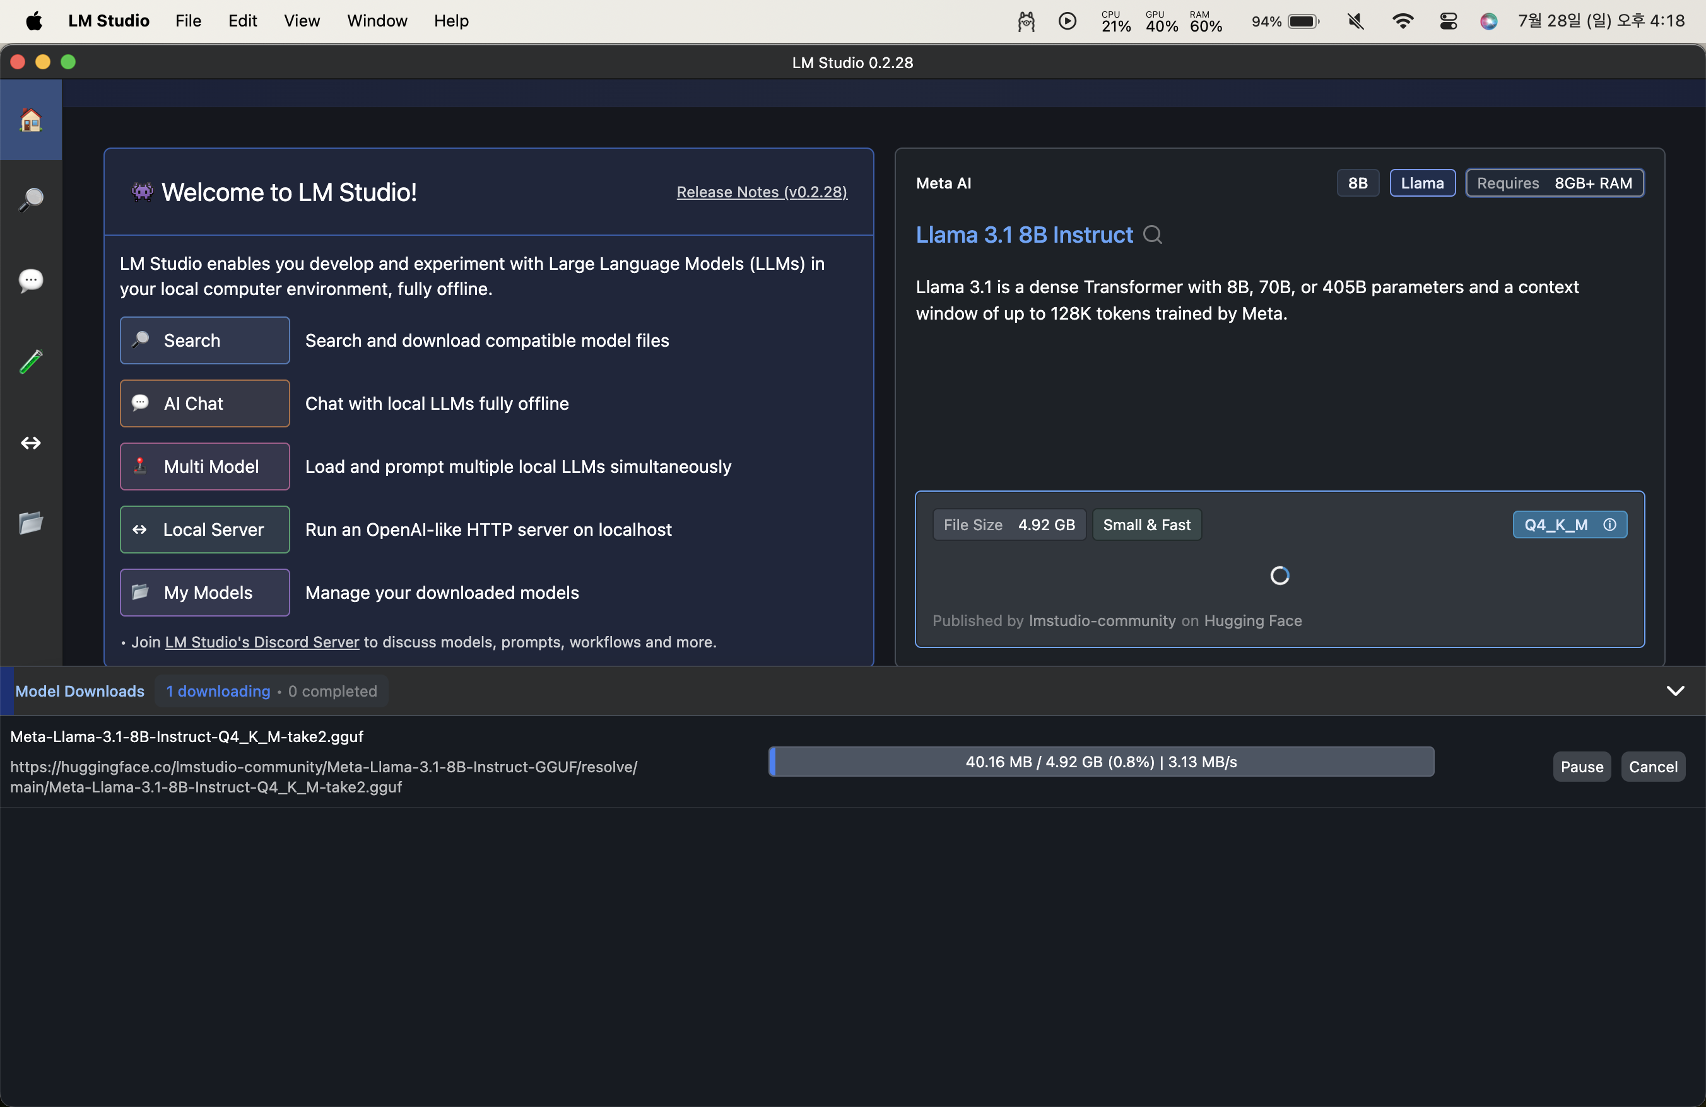The image size is (1706, 1107).
Task: Cancel the Meta-Llama download
Action: click(1652, 767)
